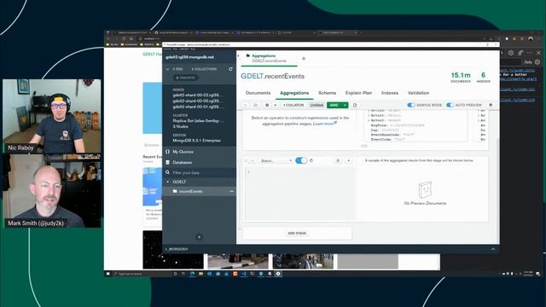The width and height of the screenshot is (546, 307).
Task: Click the 6 Indexes count
Action: 484,78
